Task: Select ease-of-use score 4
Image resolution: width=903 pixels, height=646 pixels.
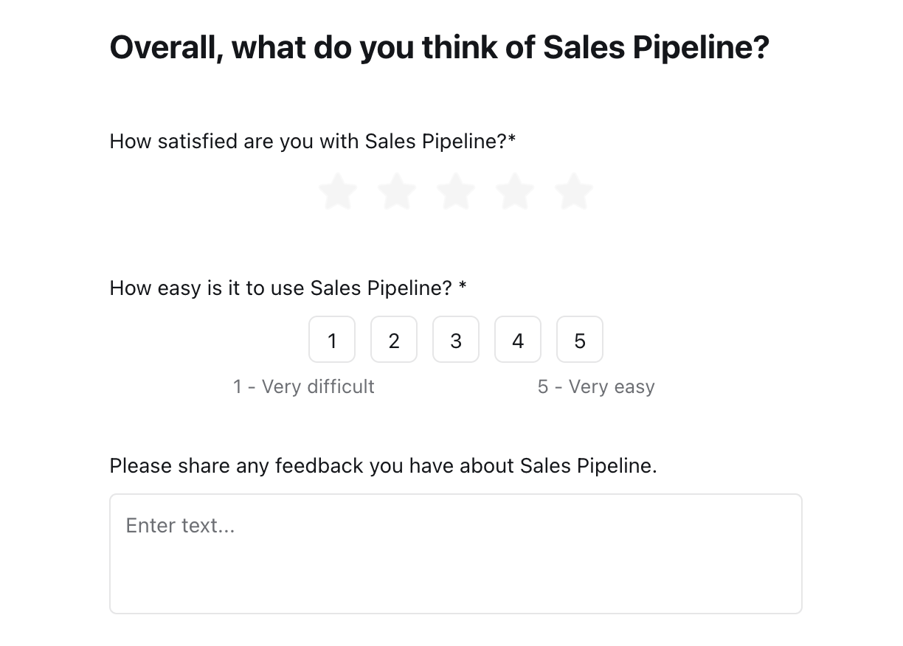Action: pyautogui.click(x=518, y=340)
